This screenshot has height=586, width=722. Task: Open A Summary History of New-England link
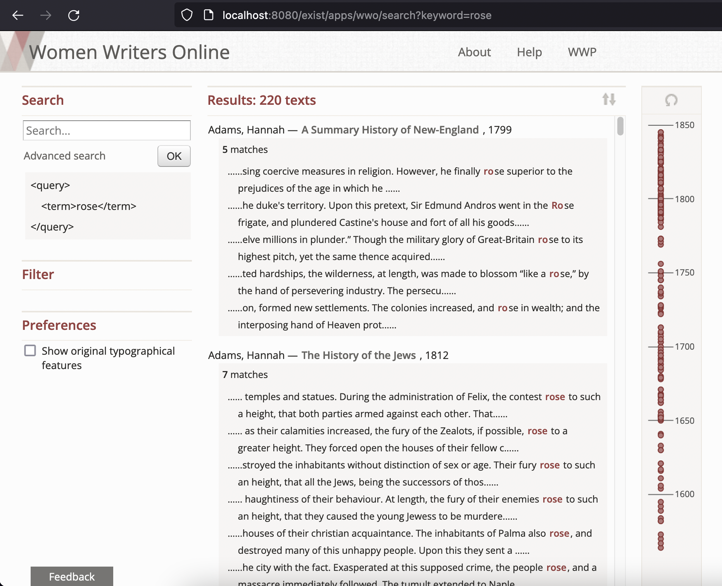tap(390, 130)
